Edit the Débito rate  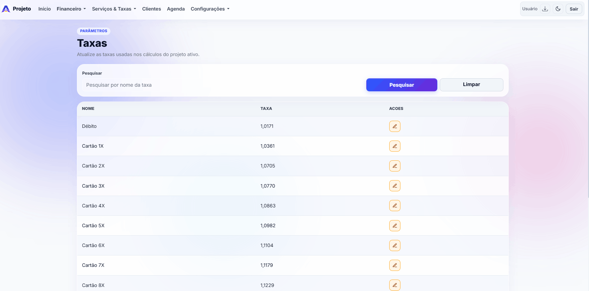[x=395, y=126]
